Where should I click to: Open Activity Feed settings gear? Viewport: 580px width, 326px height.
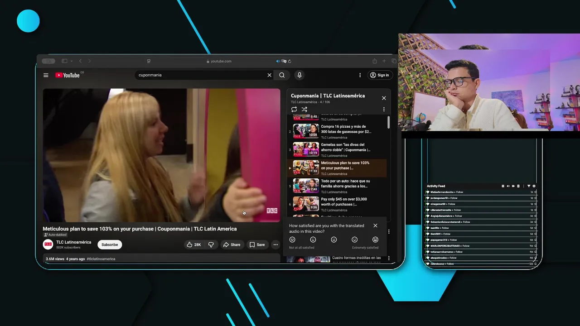tap(534, 186)
